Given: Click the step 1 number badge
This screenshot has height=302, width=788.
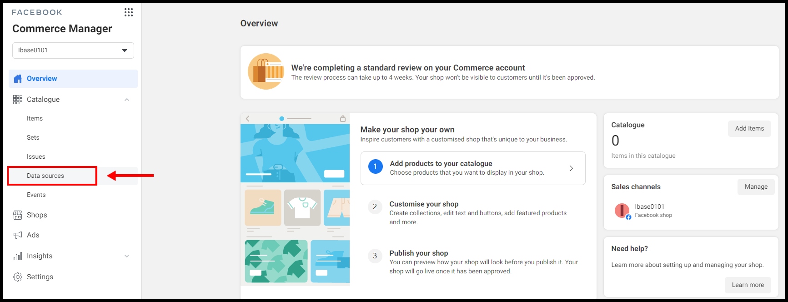Looking at the screenshot, I should (x=375, y=166).
